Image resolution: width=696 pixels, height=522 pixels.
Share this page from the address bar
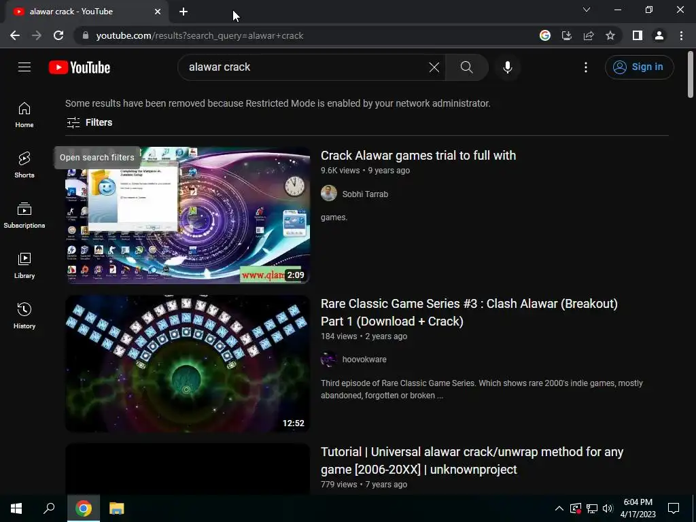(589, 35)
